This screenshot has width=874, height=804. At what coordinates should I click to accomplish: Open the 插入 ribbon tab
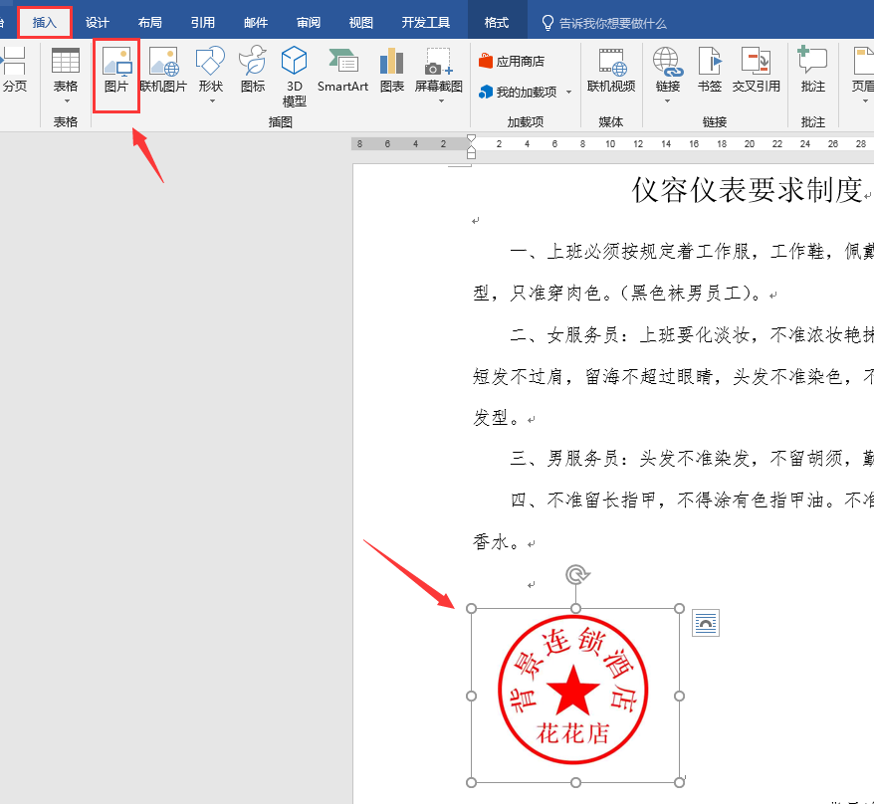tap(45, 23)
